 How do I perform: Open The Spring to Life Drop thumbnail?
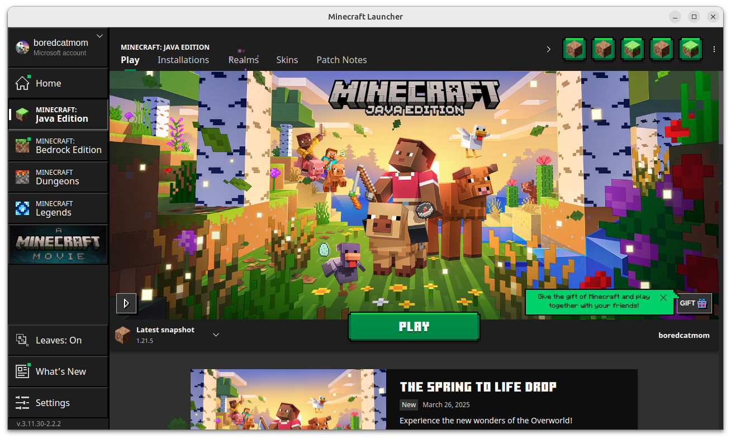click(x=288, y=402)
